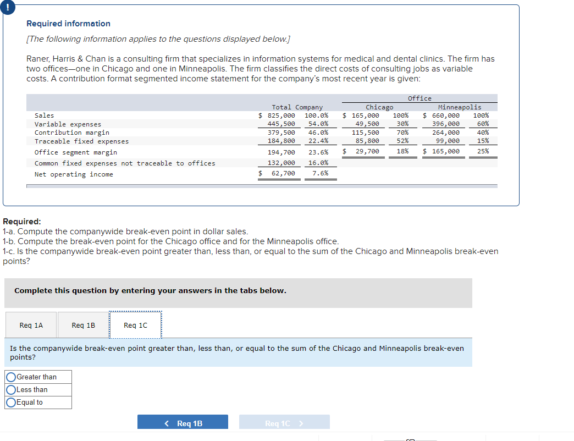Click the Minneapolis column header
Image resolution: width=574 pixels, height=441 pixels.
[460, 107]
